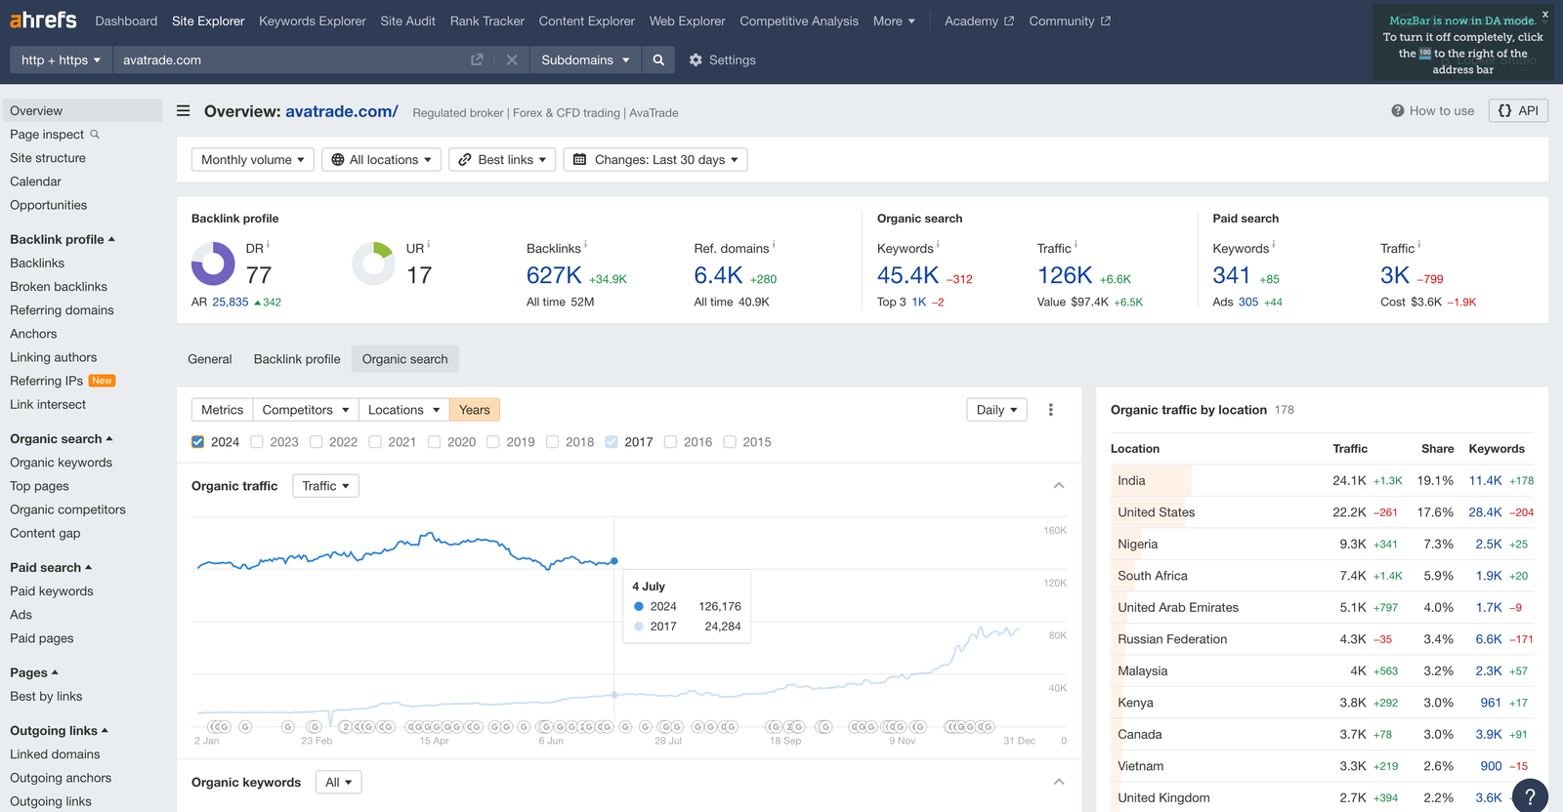Click the 627K backlinks value
This screenshot has width=1563, height=812.
point(554,276)
